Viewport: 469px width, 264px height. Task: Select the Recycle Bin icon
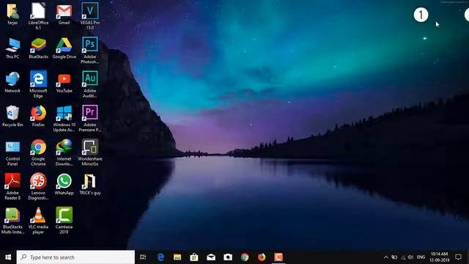(12, 117)
